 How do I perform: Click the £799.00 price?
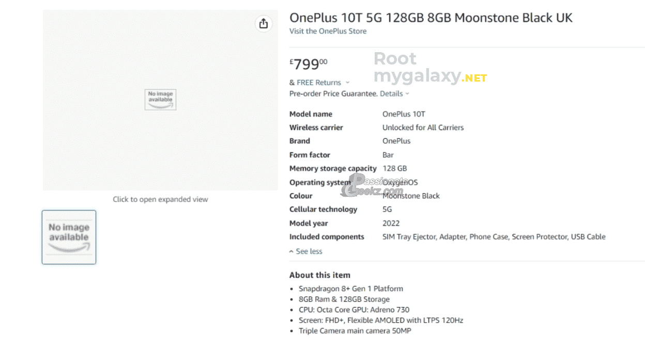[309, 65]
